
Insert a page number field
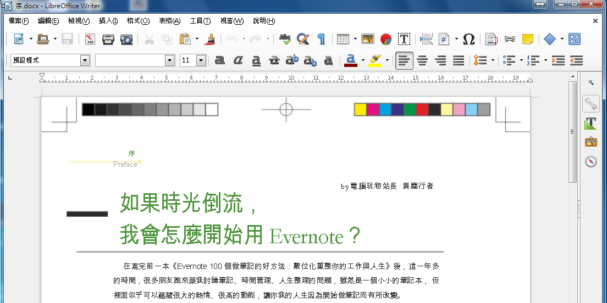[444, 39]
